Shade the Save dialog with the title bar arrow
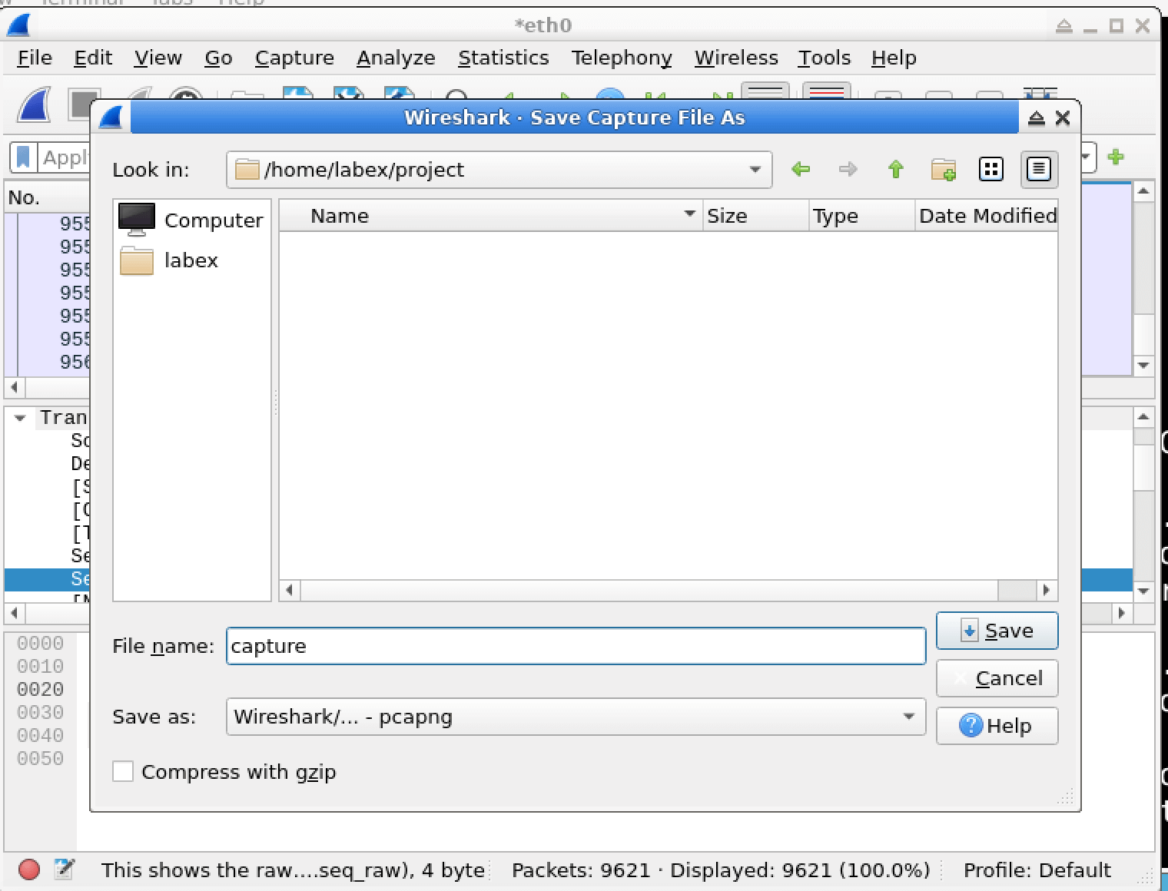Screen dimensions: 1168x891 [x=1037, y=118]
